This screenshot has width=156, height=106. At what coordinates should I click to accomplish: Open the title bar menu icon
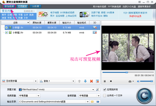coord(140,2)
